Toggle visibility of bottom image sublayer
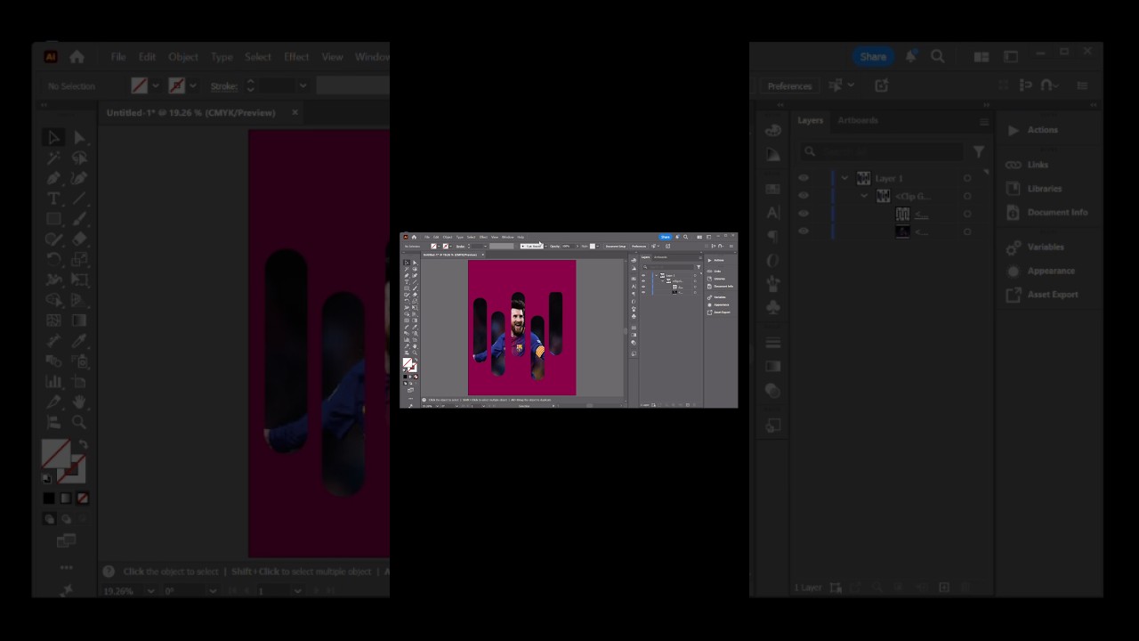This screenshot has height=641, width=1139. [x=804, y=231]
